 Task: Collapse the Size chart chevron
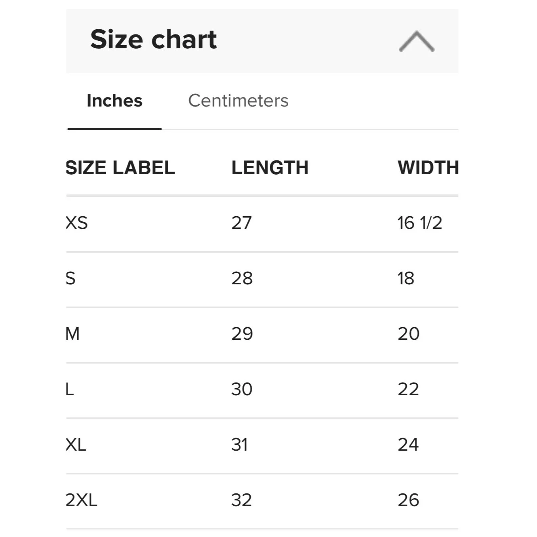click(417, 41)
